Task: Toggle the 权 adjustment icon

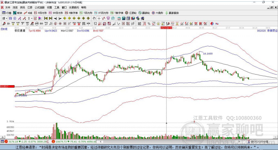Action: [x=36, y=18]
